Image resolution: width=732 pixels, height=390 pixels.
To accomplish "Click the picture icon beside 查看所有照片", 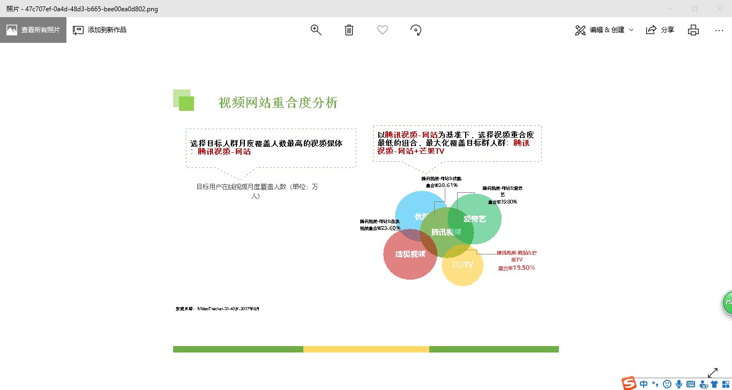I will pos(12,30).
